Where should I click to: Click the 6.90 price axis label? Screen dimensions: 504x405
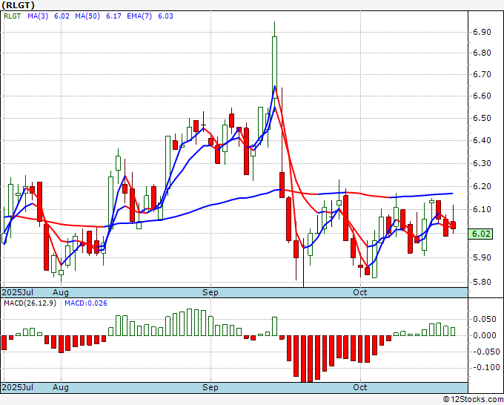[482, 32]
